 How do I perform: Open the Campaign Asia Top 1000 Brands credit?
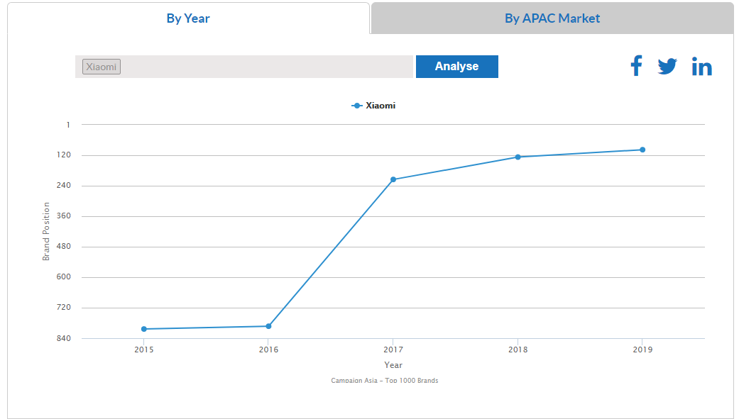coord(384,381)
